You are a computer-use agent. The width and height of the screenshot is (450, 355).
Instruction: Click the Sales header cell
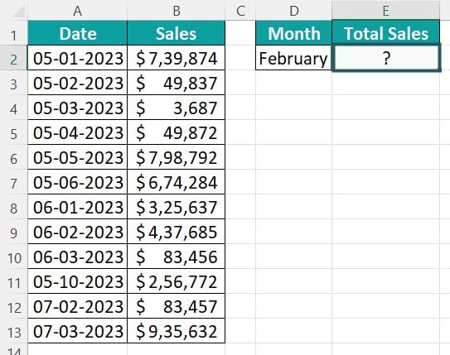pyautogui.click(x=177, y=33)
